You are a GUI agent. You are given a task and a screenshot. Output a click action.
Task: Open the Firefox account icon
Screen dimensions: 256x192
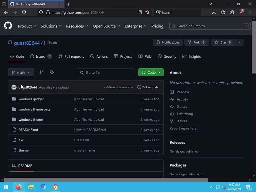tap(223, 12)
